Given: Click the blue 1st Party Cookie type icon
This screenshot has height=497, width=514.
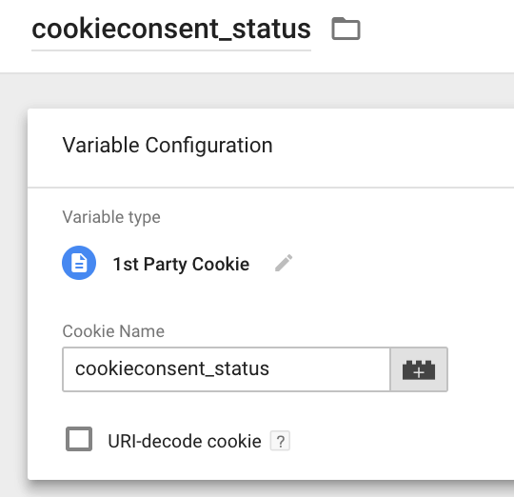Looking at the screenshot, I should click(x=79, y=263).
